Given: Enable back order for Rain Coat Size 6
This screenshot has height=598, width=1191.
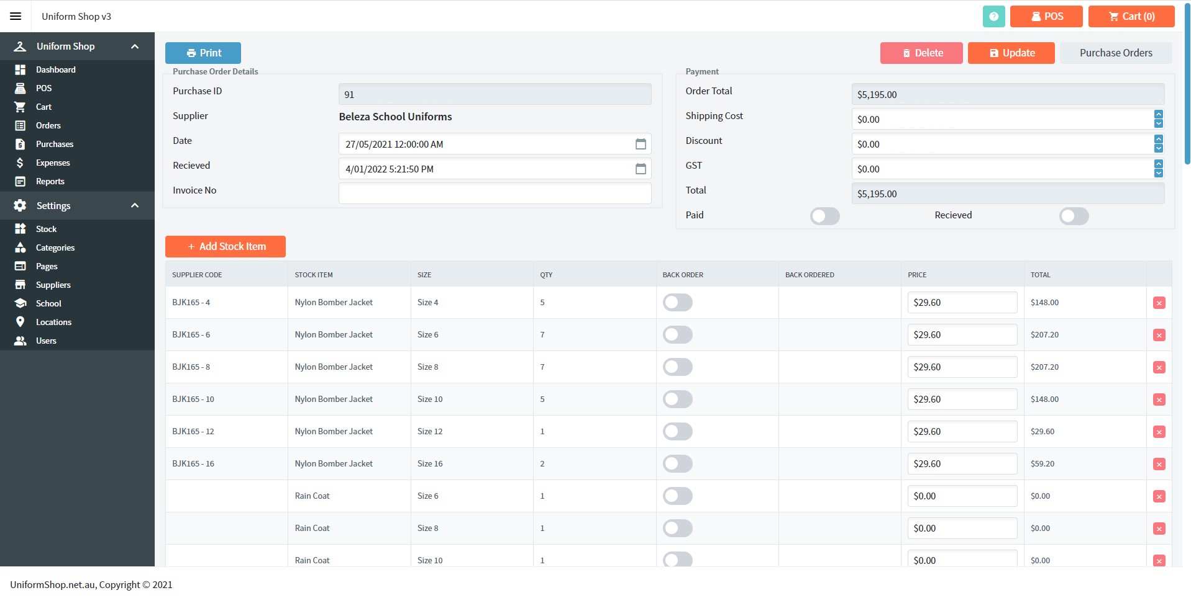Looking at the screenshot, I should [678, 496].
